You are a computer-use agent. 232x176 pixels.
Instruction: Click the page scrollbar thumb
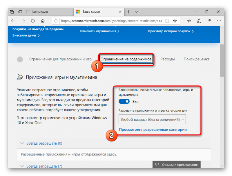[x=222, y=60]
